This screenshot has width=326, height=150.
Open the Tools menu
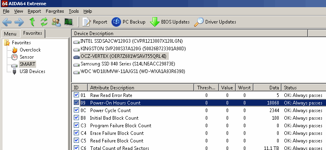74,11
